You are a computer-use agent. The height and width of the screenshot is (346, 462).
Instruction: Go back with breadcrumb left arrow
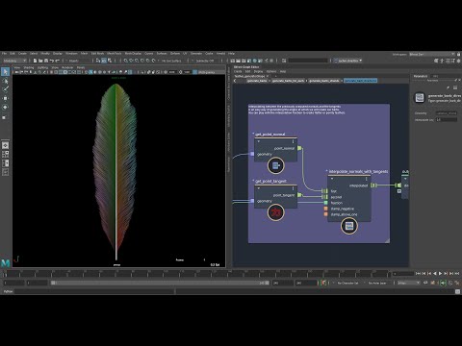coord(235,81)
